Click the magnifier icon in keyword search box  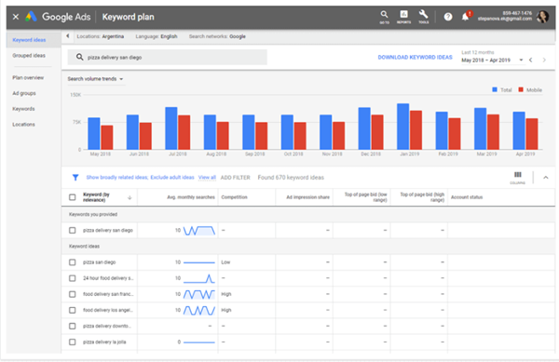click(79, 57)
